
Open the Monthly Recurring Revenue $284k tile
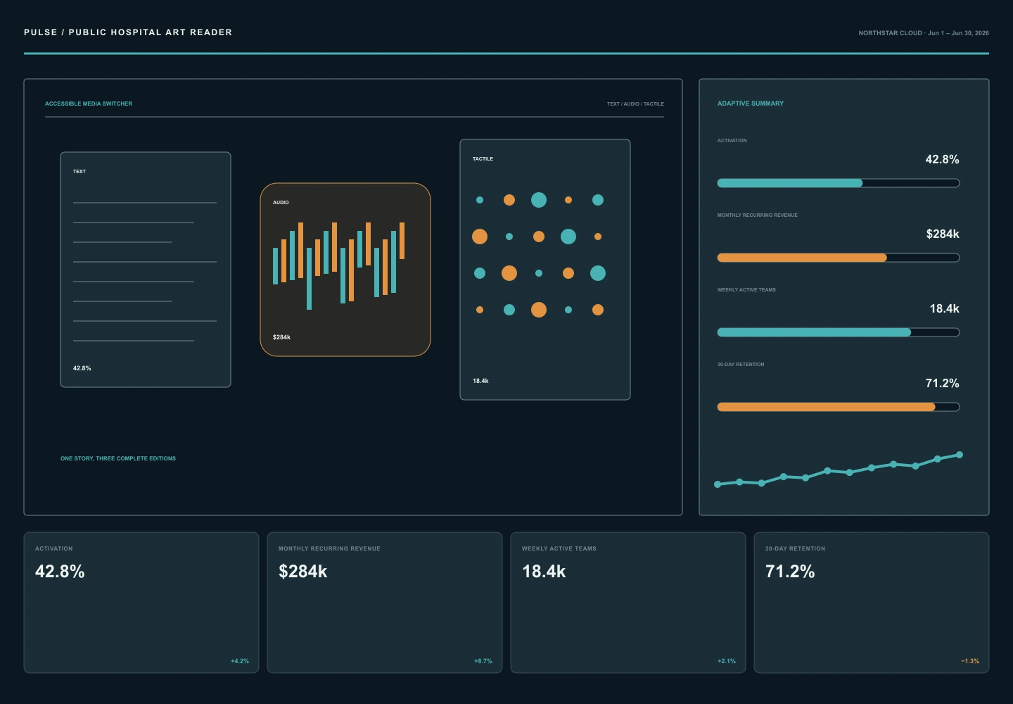[385, 603]
